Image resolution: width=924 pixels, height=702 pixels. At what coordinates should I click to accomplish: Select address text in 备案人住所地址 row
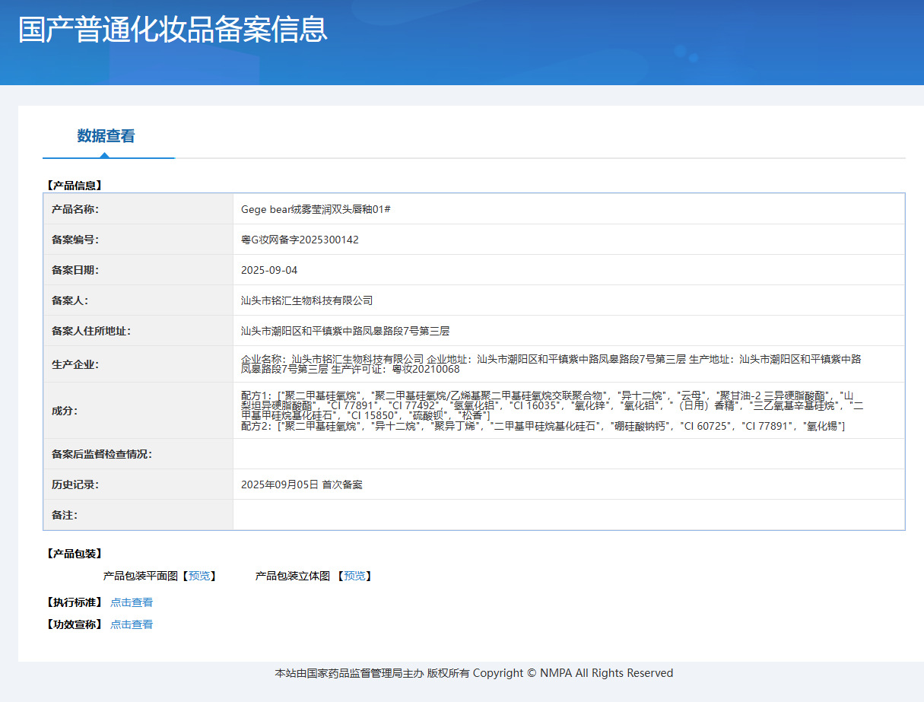[345, 331]
